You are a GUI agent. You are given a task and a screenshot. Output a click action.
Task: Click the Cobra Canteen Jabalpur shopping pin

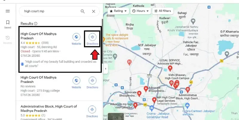point(187,105)
